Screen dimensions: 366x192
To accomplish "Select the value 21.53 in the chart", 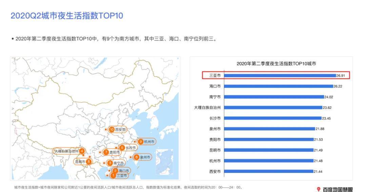I will 318,140.
